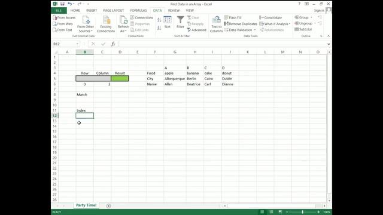383x215 pixels.
Task: Open Existing Connections
Action: pos(106,24)
